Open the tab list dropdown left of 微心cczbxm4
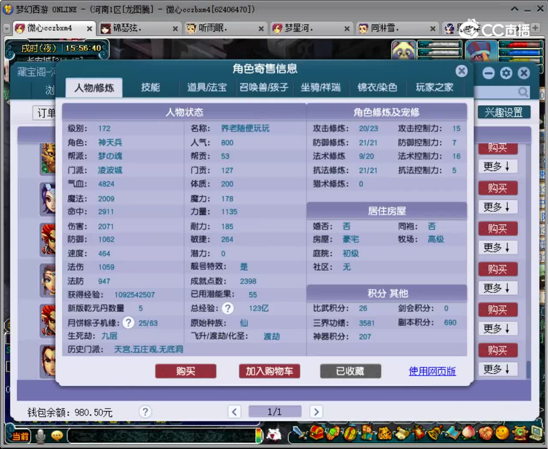The image size is (548, 449). [x=7, y=29]
